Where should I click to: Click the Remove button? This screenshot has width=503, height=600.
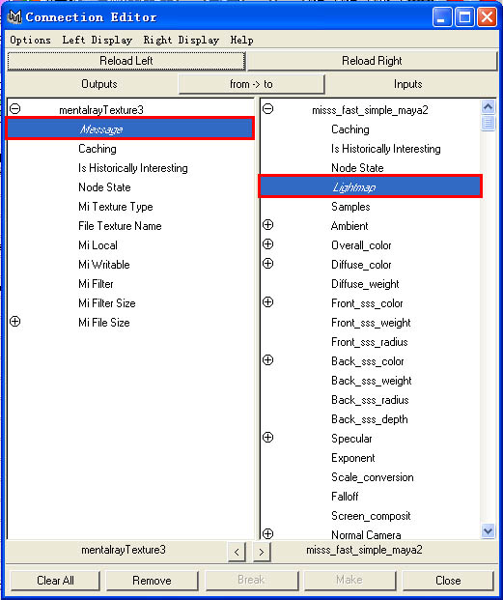pos(152,581)
